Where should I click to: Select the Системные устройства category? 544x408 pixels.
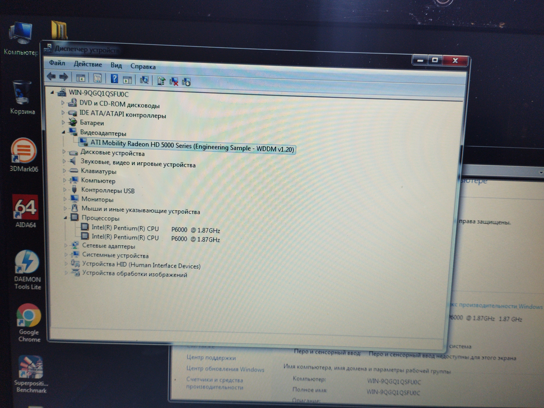click(x=115, y=255)
